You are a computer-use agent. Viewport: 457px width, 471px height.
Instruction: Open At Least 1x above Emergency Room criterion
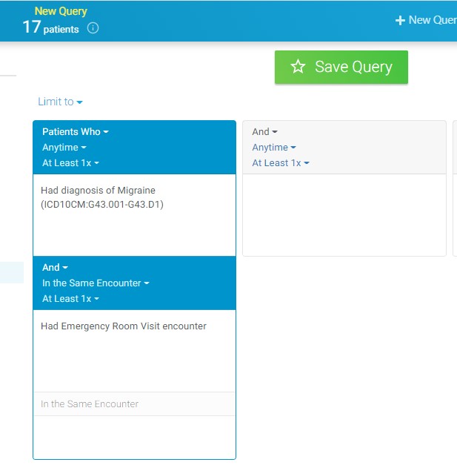click(70, 299)
